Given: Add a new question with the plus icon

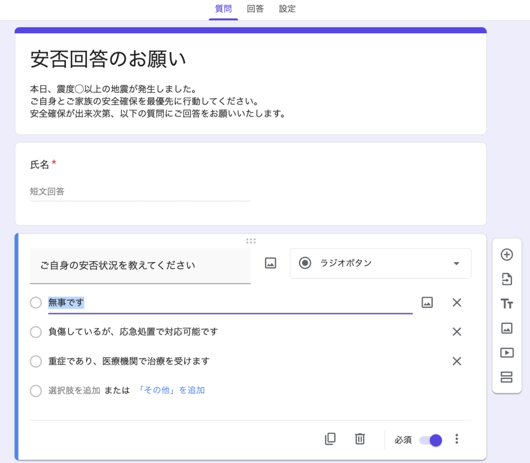Looking at the screenshot, I should click(x=507, y=255).
